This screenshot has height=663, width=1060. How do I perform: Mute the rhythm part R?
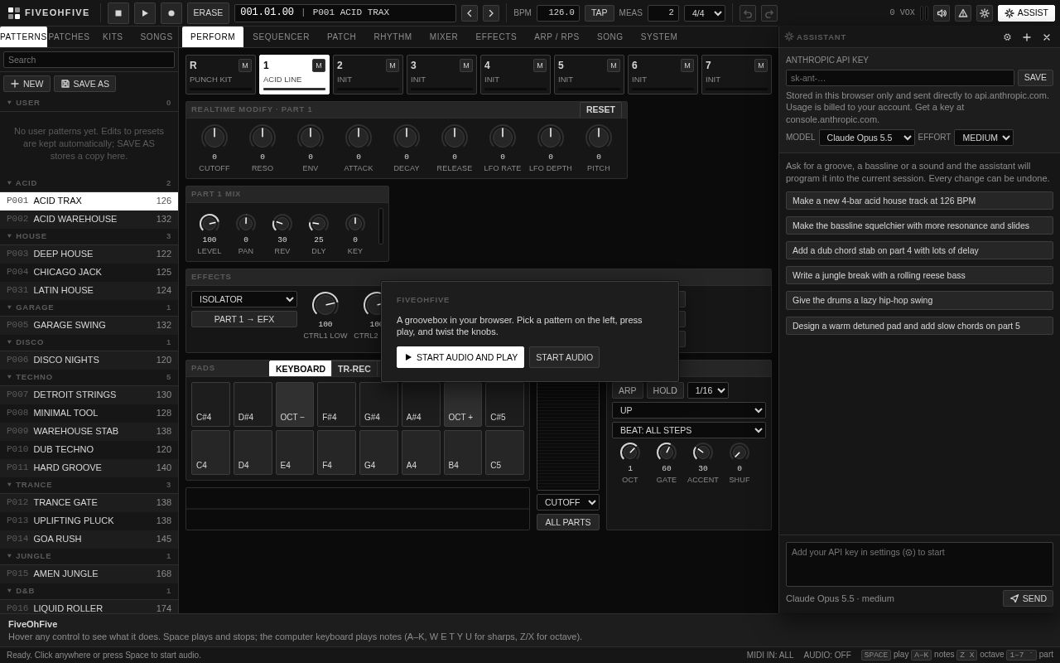(245, 65)
